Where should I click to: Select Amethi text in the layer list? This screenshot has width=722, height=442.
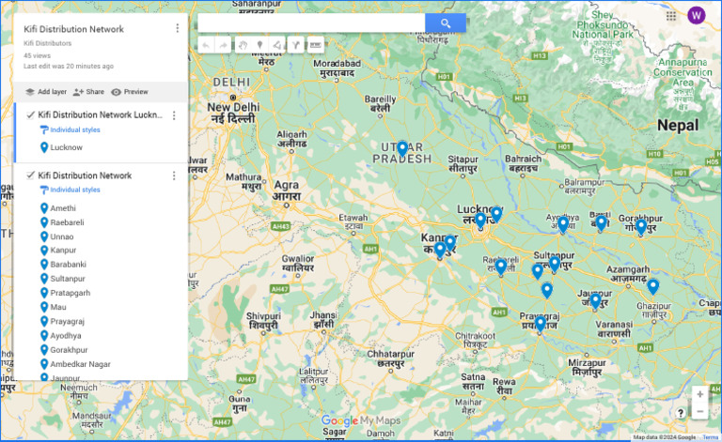pyautogui.click(x=63, y=208)
